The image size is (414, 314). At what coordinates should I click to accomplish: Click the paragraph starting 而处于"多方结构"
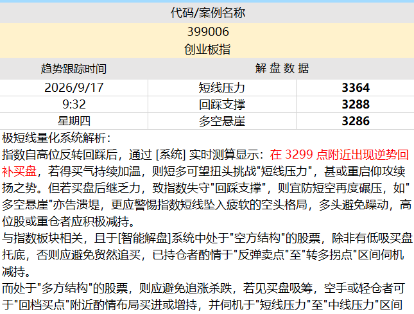pyautogui.click(x=203, y=296)
